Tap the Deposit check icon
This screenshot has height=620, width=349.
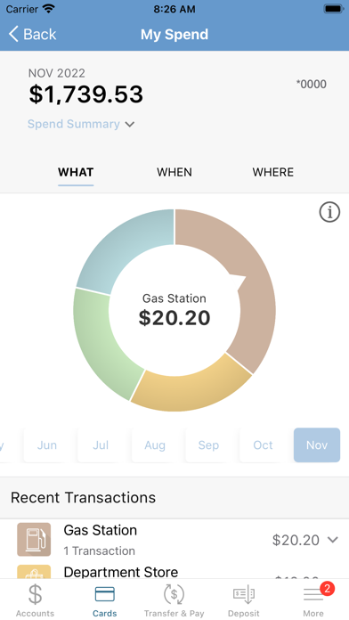[243, 594]
